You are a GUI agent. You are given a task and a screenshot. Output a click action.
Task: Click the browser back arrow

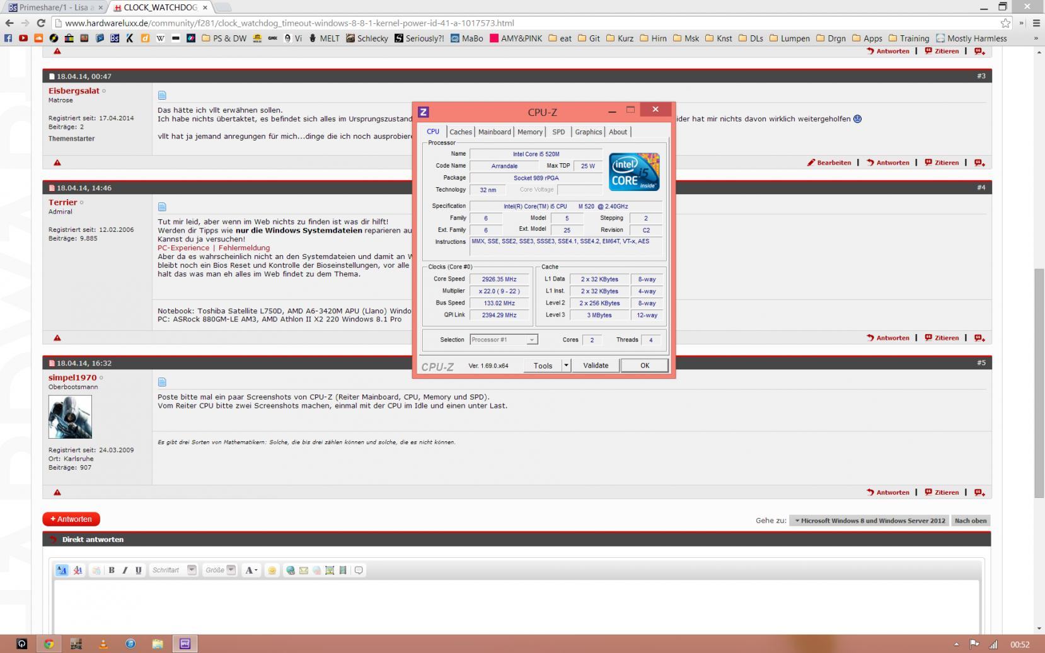pos(9,23)
